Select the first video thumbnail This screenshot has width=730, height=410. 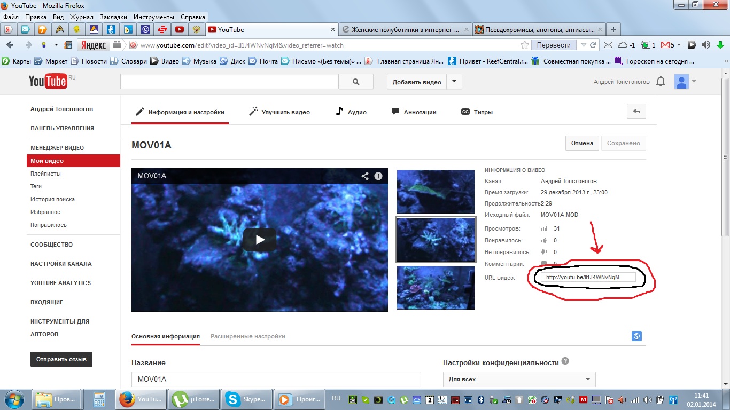[436, 192]
